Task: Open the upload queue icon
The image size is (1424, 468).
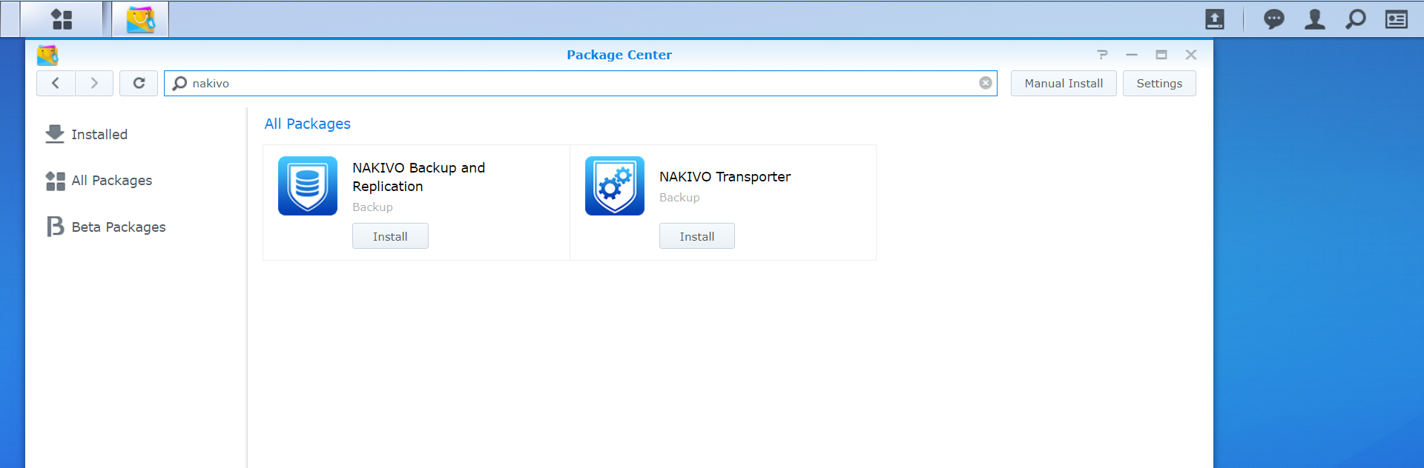Action: (1214, 19)
